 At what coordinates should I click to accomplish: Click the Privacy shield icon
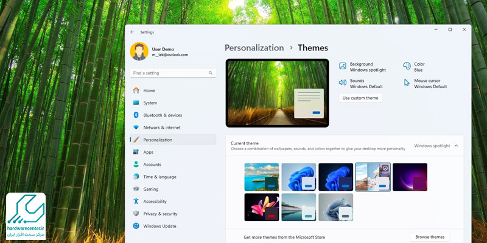pos(136,214)
